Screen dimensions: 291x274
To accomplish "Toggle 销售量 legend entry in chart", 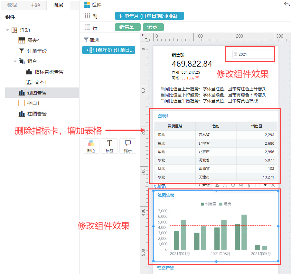I will (x=208, y=204).
